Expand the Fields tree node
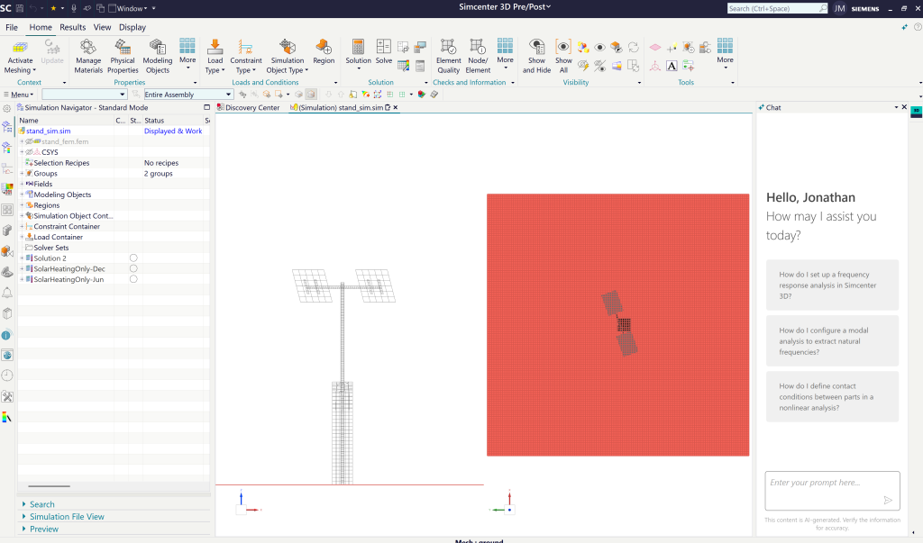 point(22,184)
